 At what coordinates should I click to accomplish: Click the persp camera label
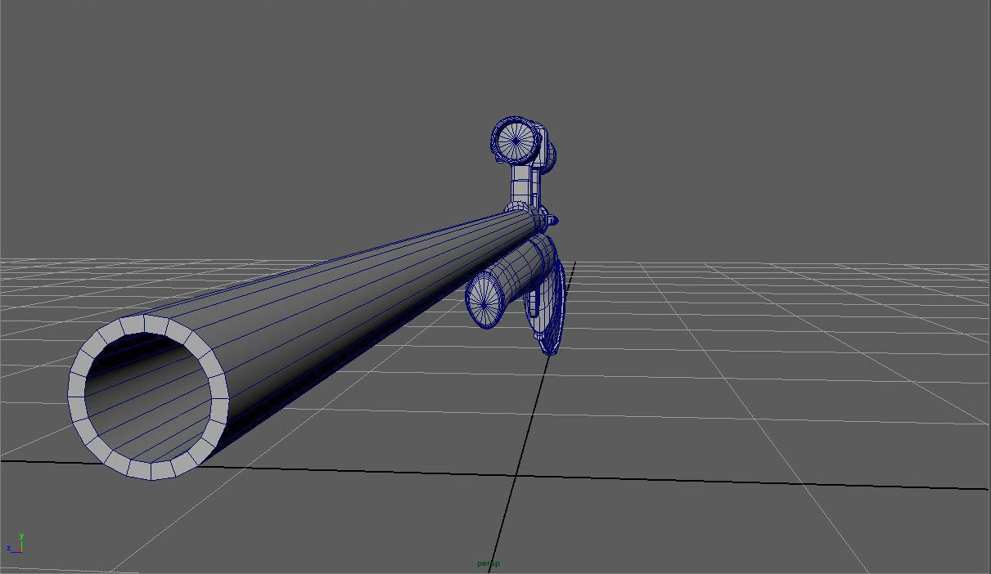(x=489, y=563)
